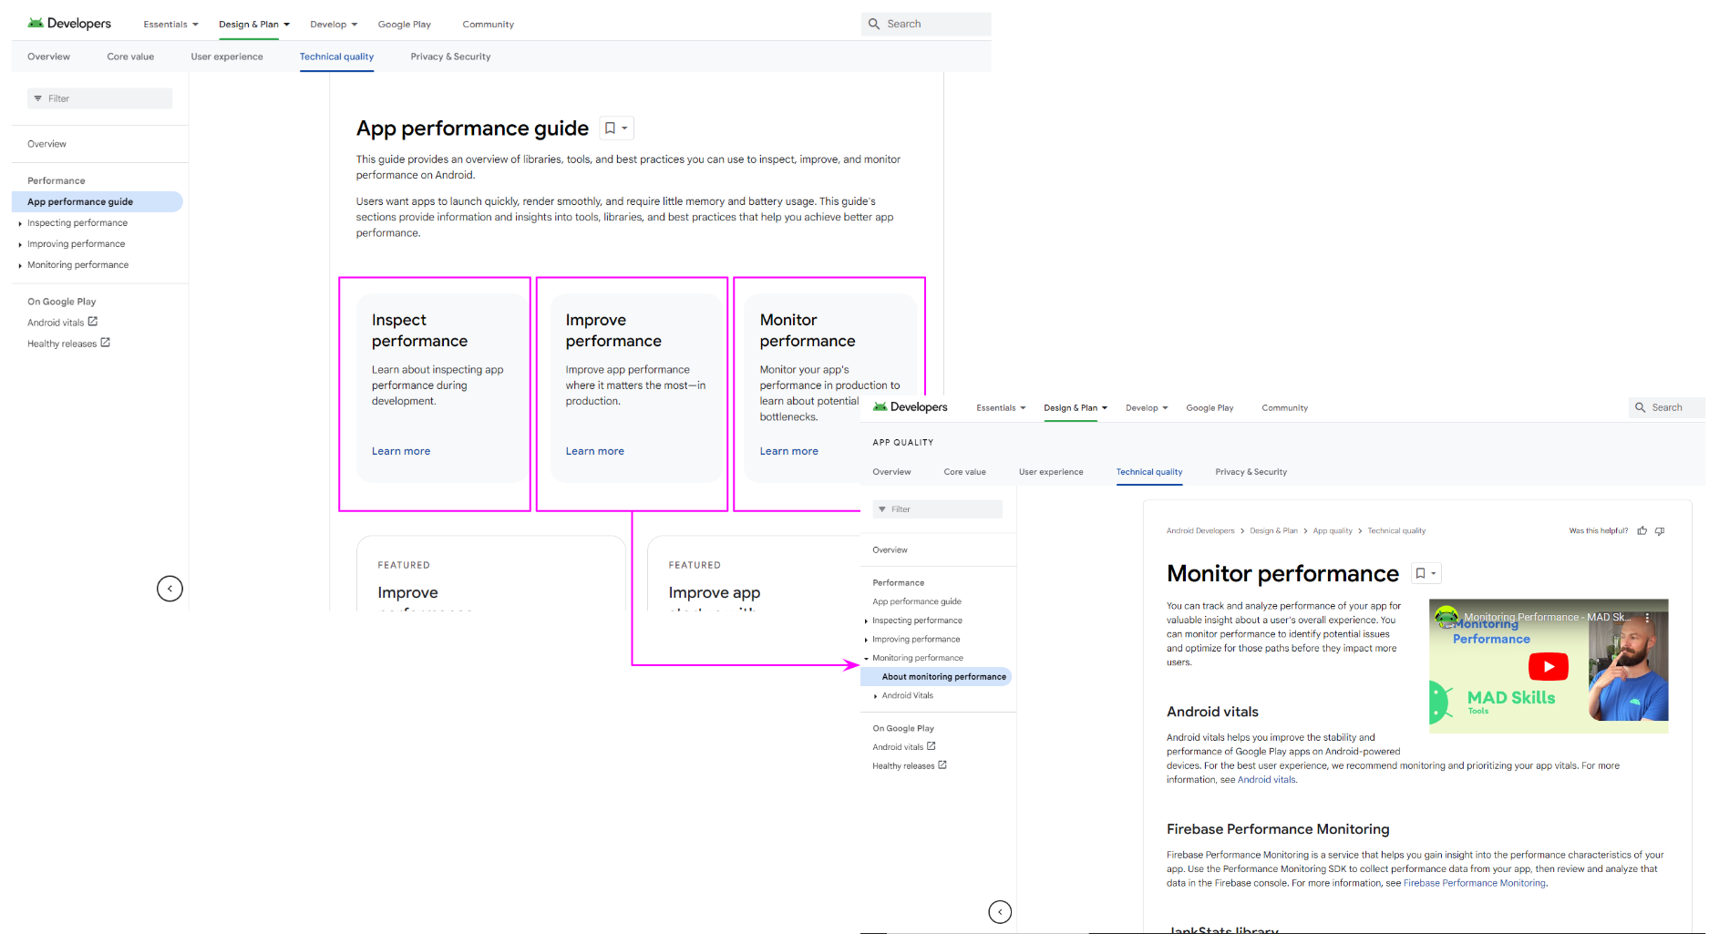Open Design & Plan menu on App performance guide page
The image size is (1709, 934).
coord(254,25)
